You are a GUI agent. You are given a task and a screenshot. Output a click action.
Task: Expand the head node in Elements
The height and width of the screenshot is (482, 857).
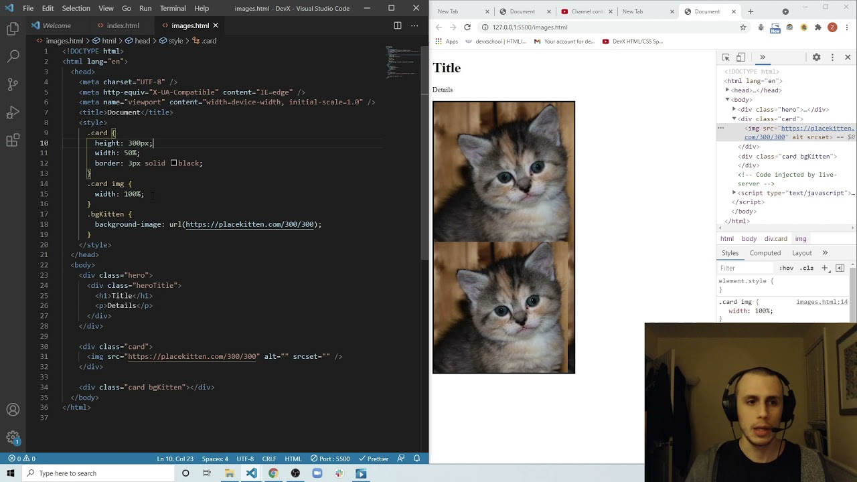(727, 90)
